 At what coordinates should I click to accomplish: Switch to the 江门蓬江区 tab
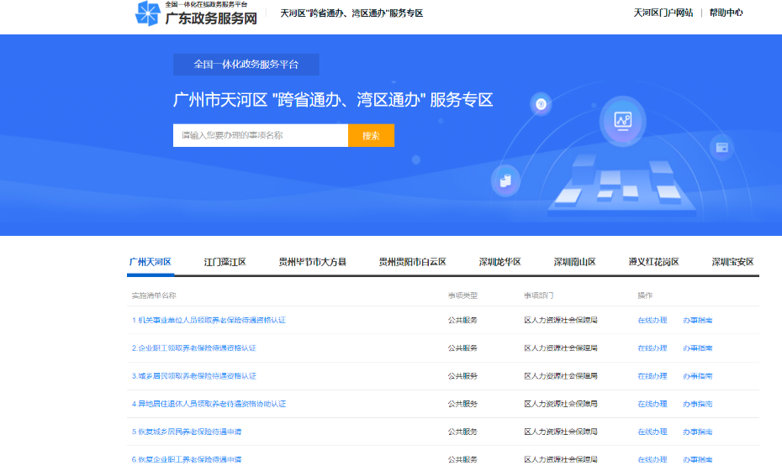tap(225, 262)
